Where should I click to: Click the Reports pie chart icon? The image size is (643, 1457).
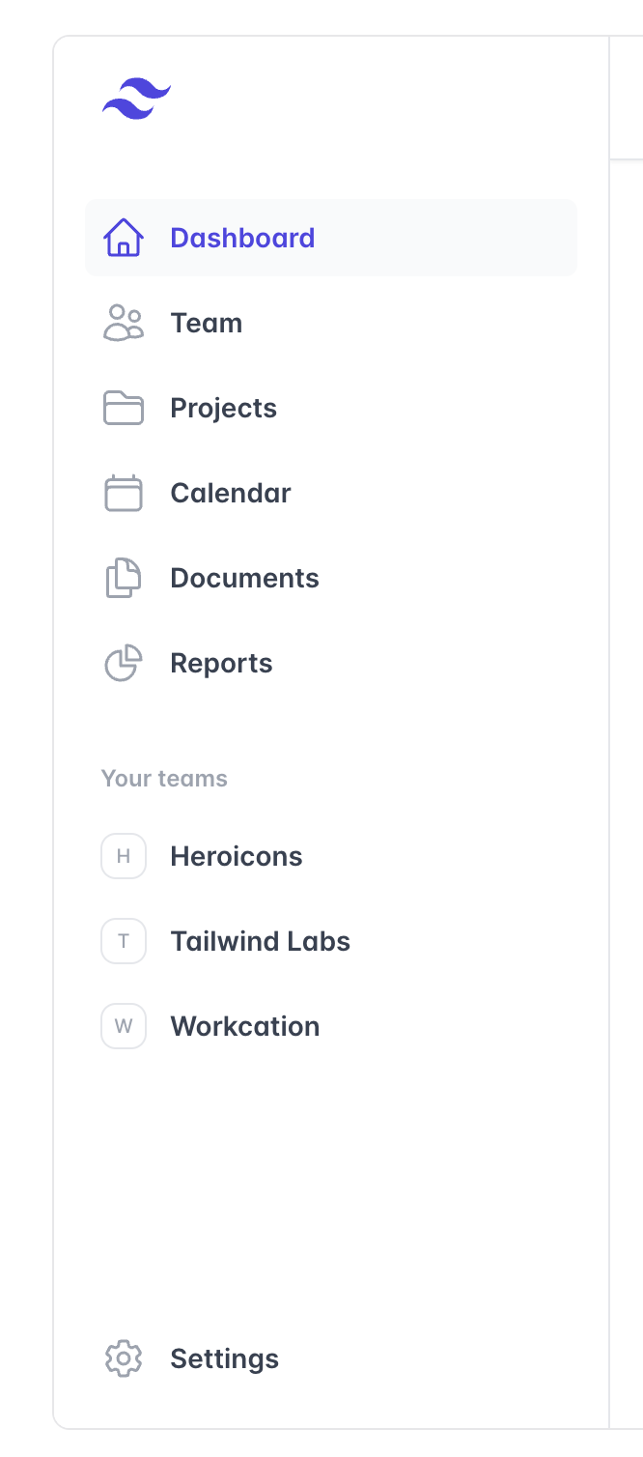[x=124, y=663]
